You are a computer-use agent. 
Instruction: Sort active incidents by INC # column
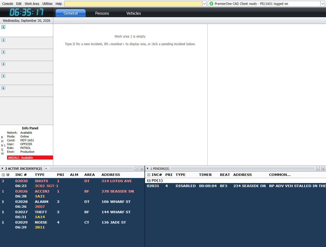click(21, 175)
